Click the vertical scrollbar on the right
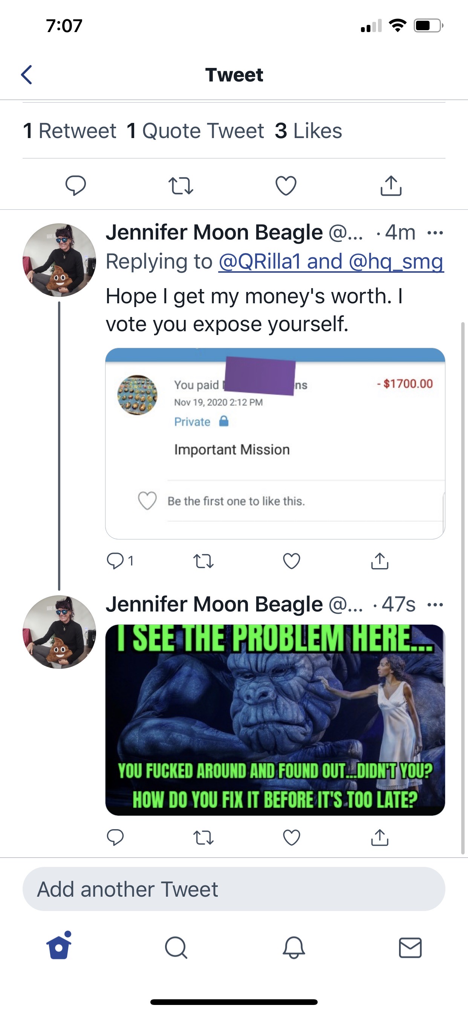 point(463,588)
